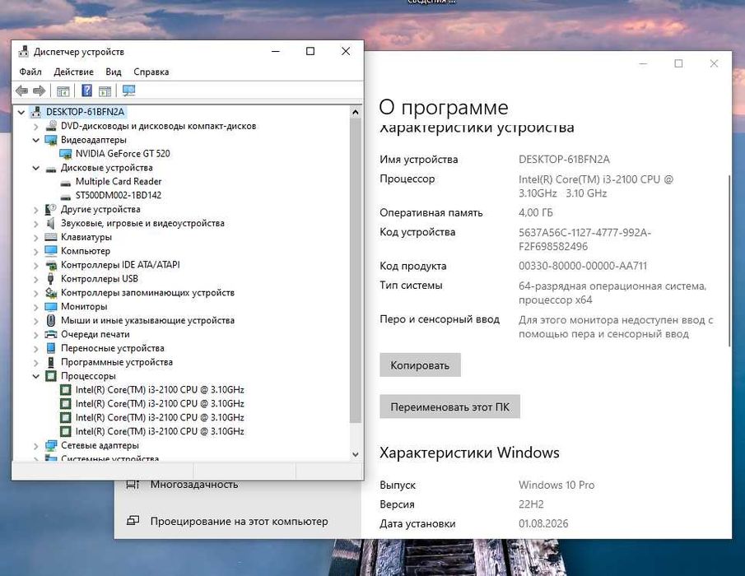This screenshot has height=576, width=745.
Task: Open the Действие menu
Action: pyautogui.click(x=73, y=72)
